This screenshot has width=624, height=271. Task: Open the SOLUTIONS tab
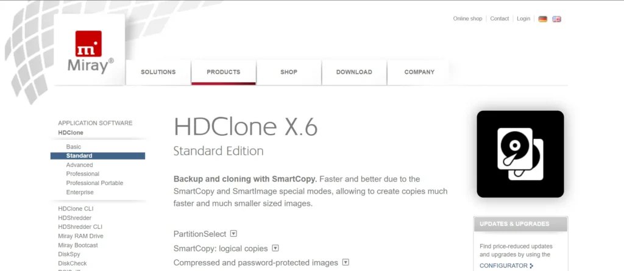tap(158, 72)
